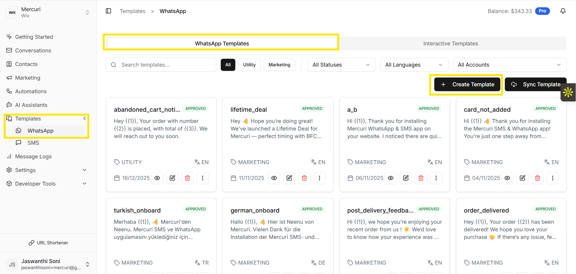Preview the abandoned_cart_noti template
The width and height of the screenshot is (576, 274).
157,178
